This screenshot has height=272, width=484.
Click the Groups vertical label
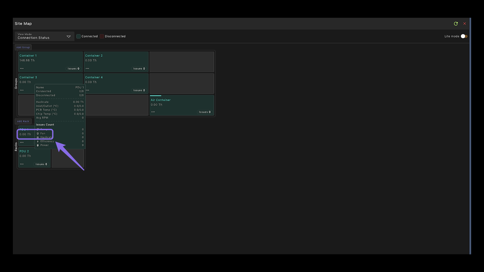click(x=16, y=83)
